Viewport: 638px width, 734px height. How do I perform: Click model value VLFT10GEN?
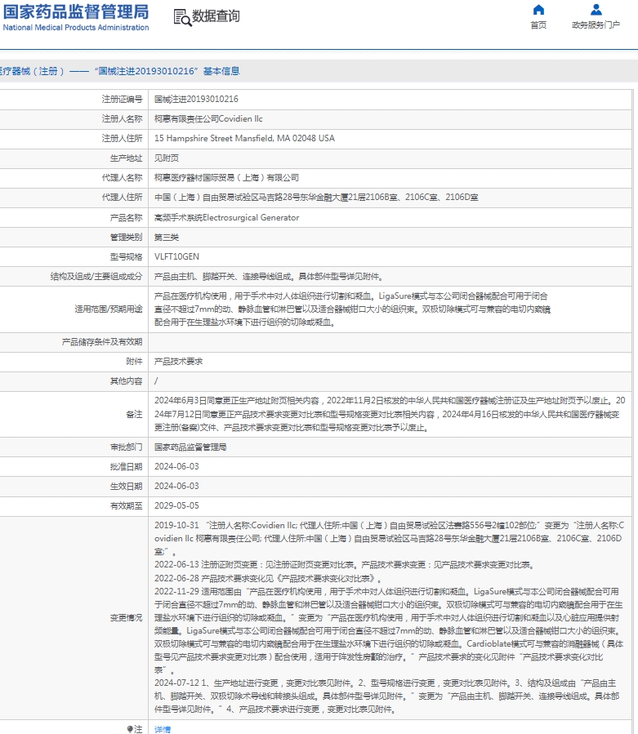tap(176, 257)
